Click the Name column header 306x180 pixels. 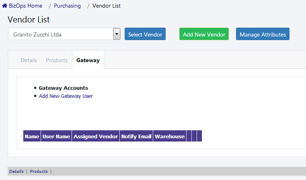32,136
